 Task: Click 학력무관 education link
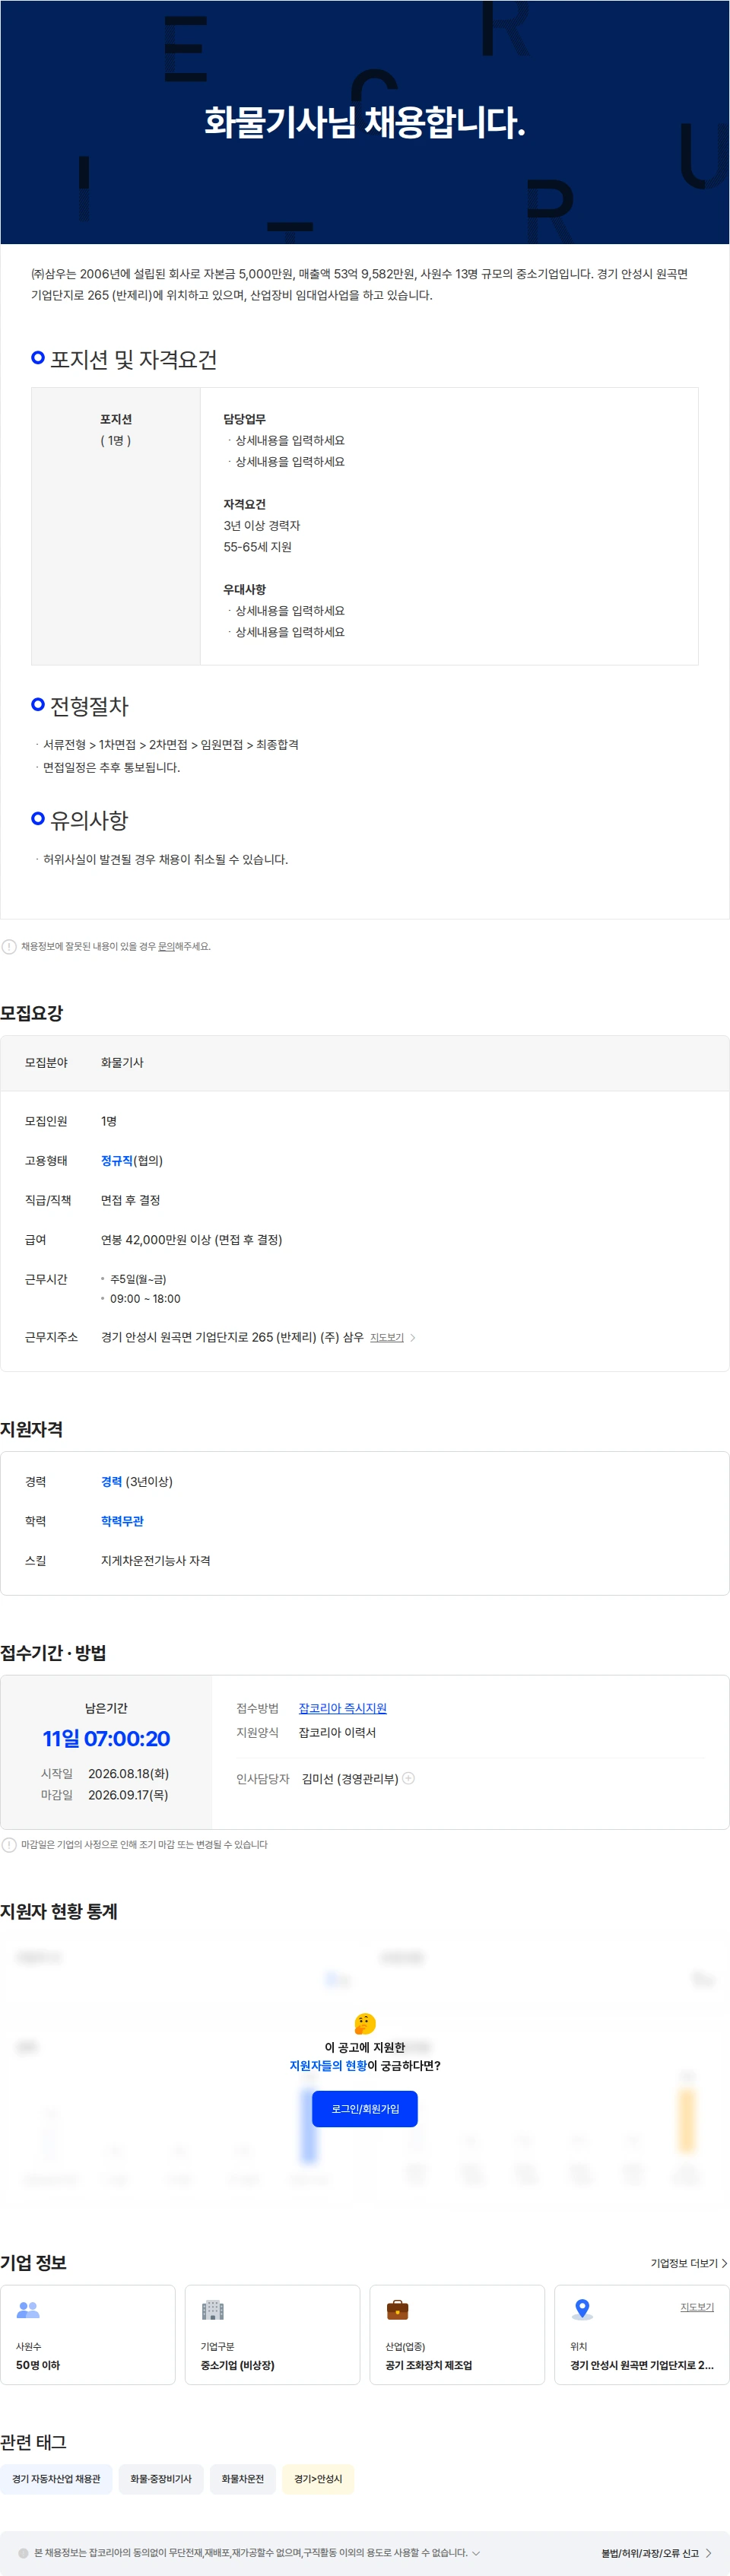pos(122,1520)
